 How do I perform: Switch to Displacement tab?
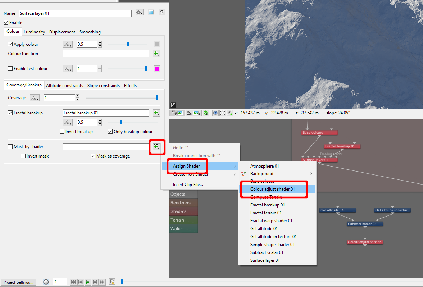point(62,32)
